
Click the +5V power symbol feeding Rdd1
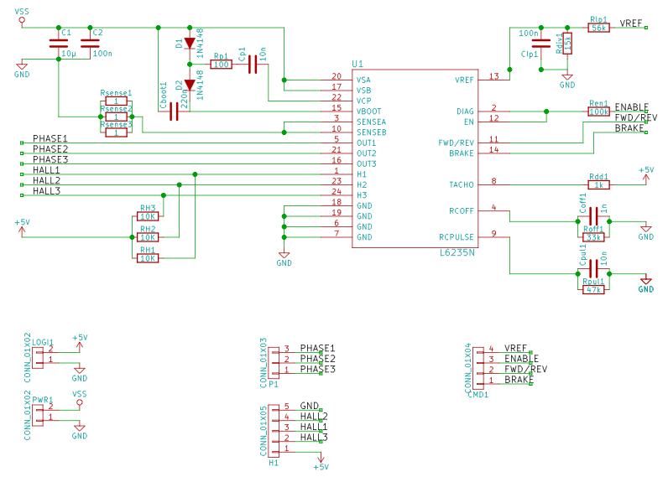tap(646, 175)
